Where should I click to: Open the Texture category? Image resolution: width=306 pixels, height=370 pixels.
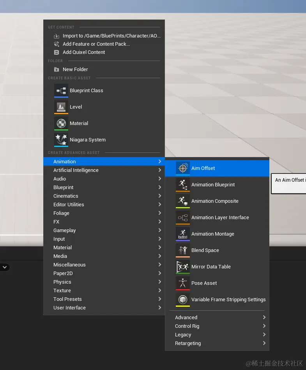(104, 290)
